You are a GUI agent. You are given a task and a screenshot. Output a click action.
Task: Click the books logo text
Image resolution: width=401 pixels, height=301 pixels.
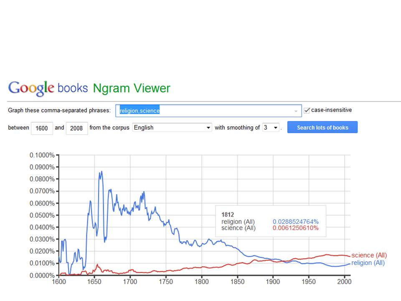click(73, 88)
